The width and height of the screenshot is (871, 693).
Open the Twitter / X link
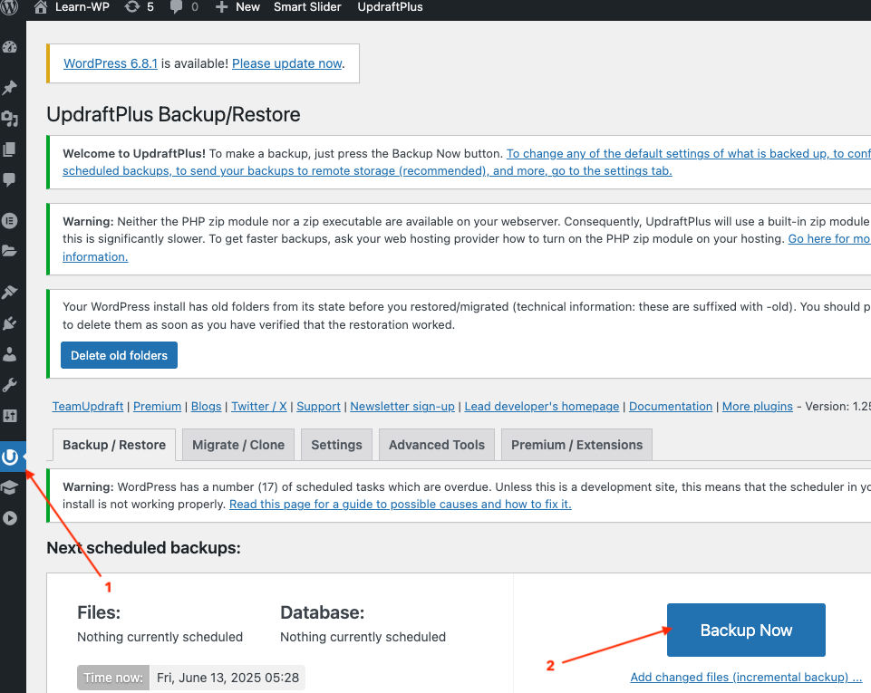click(259, 407)
